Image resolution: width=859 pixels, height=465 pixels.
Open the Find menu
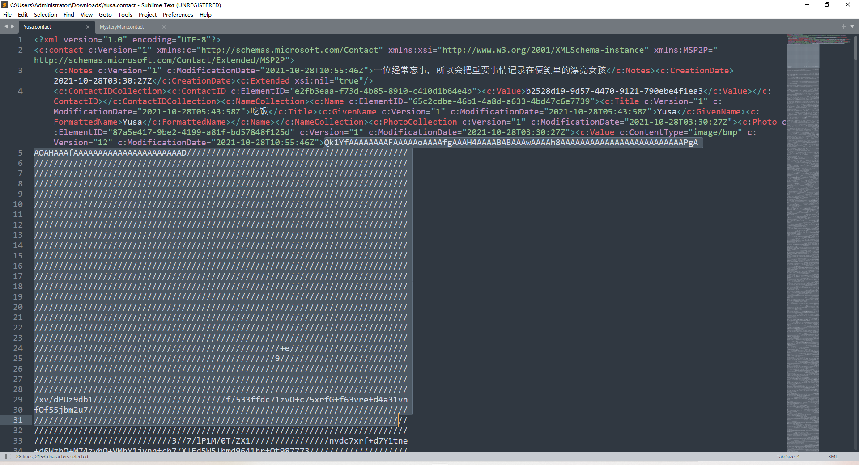point(68,15)
